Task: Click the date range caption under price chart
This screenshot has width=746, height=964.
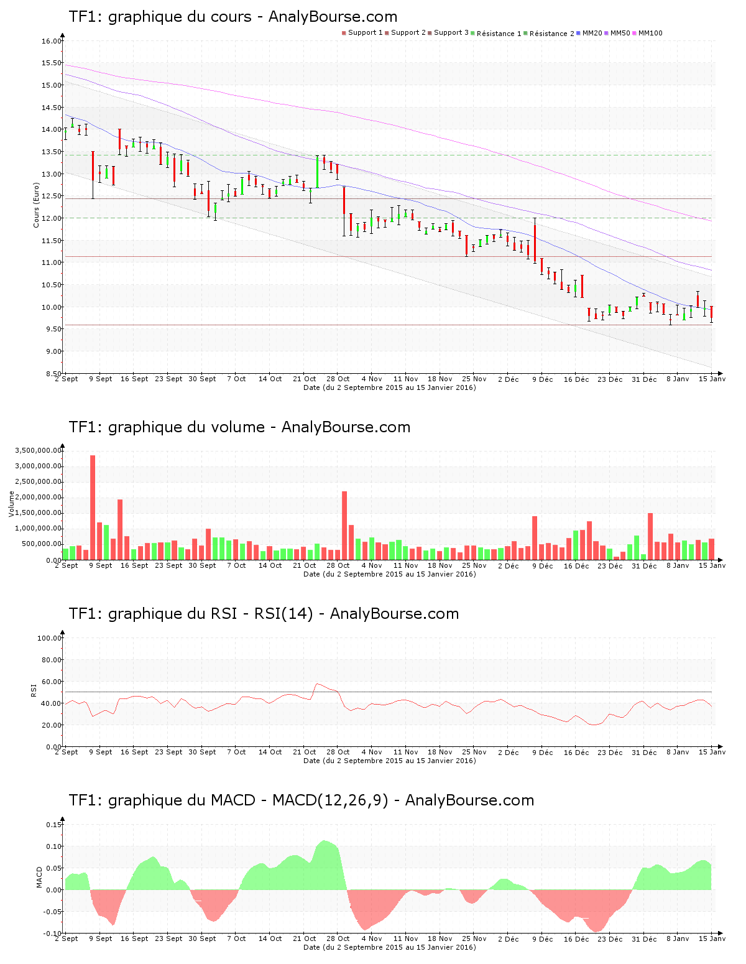Action: coord(390,387)
